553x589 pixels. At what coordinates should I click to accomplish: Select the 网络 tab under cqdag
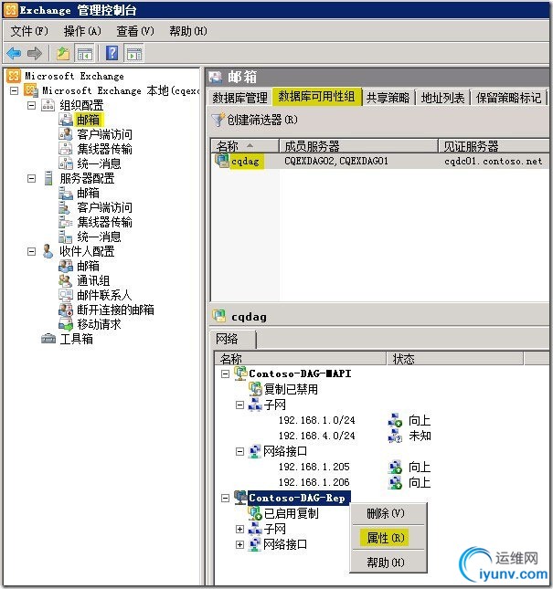(232, 339)
